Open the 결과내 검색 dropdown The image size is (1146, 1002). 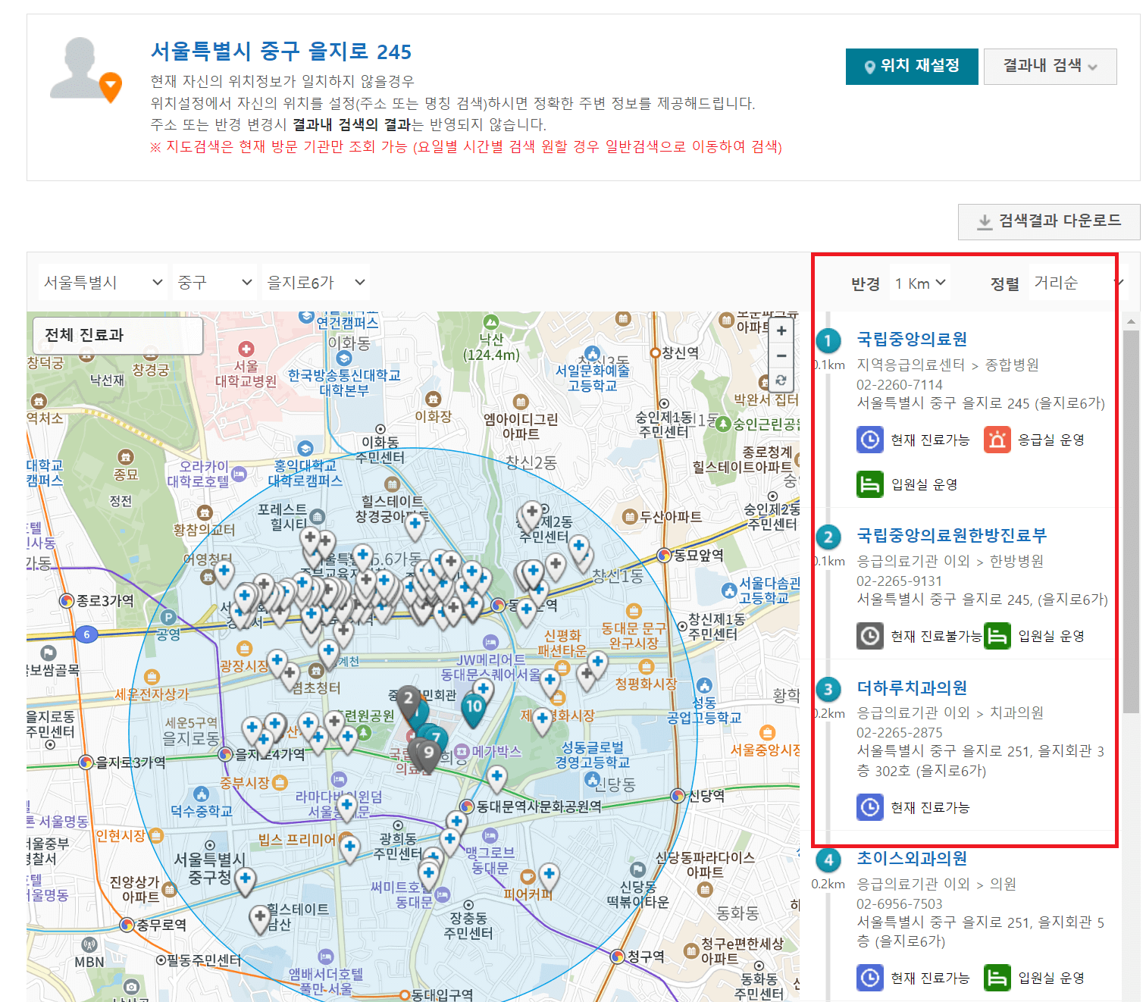pos(1050,66)
